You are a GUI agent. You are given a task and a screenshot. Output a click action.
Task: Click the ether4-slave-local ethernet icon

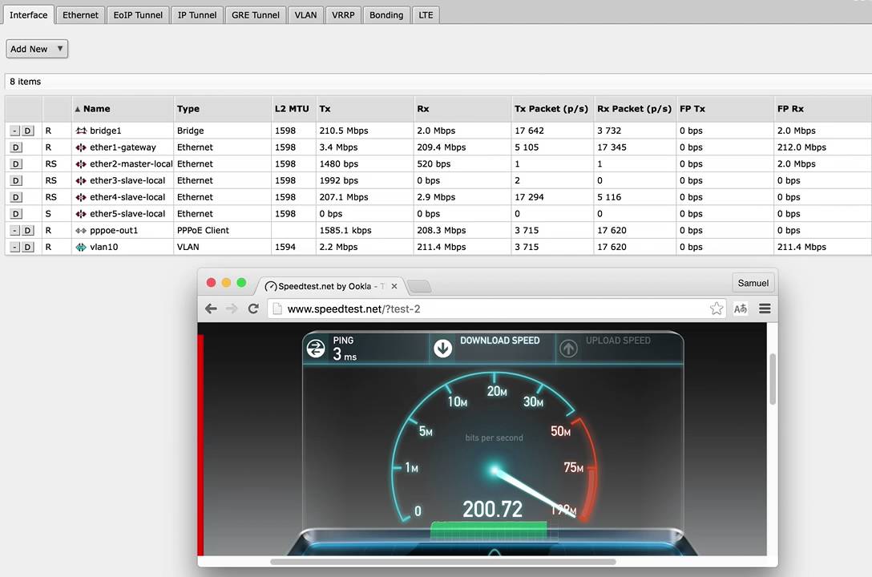click(81, 197)
